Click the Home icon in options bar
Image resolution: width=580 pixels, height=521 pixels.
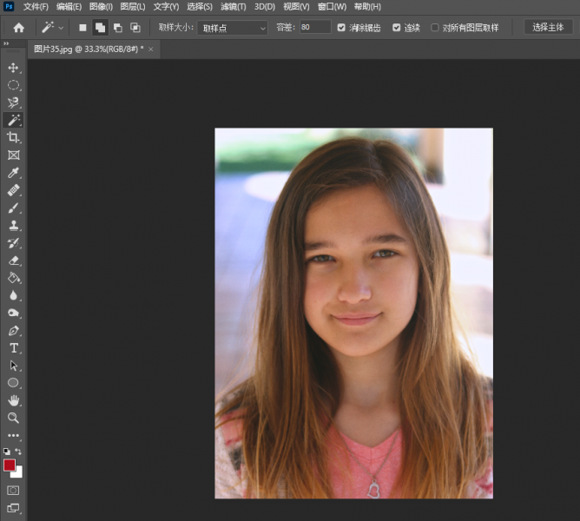pyautogui.click(x=18, y=28)
